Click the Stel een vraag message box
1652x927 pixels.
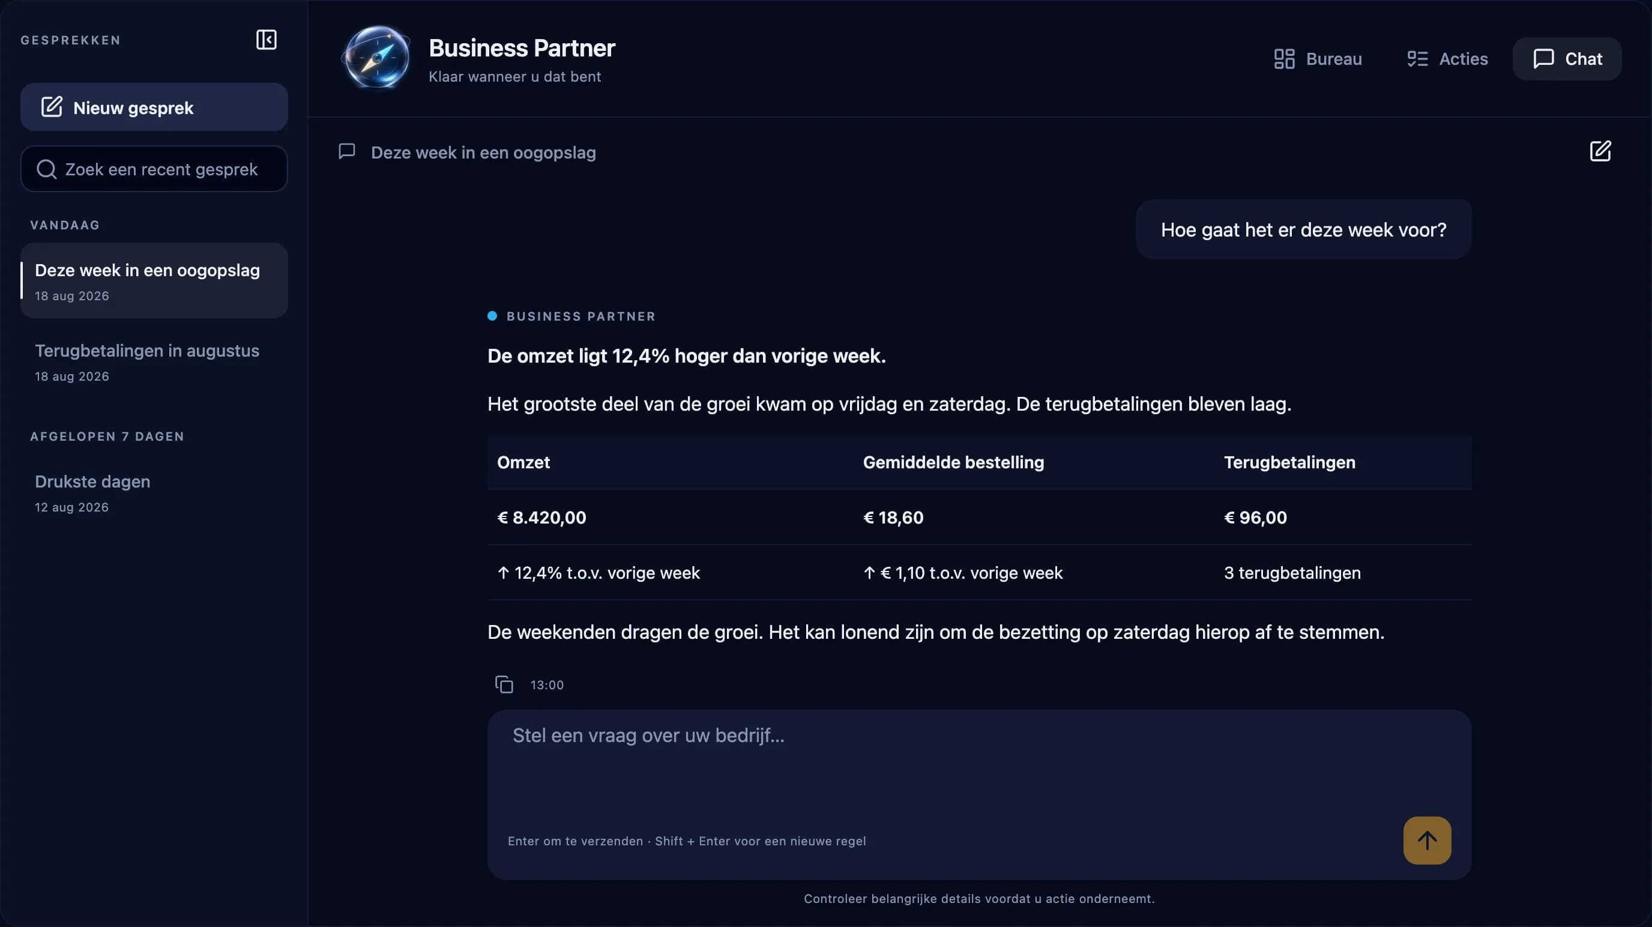[x=979, y=794]
